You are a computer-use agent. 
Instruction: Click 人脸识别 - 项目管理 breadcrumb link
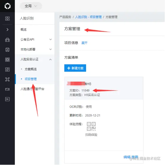(88, 17)
